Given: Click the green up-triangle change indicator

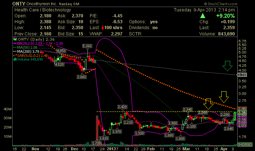Looking at the screenshot, I should coord(203,16).
